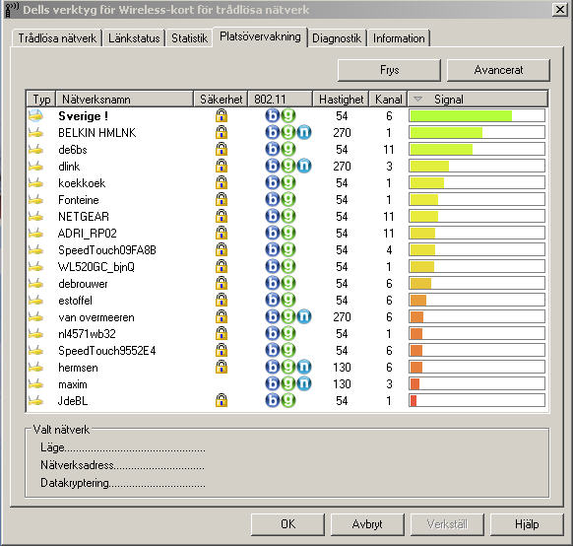This screenshot has width=573, height=546.
Task: Select the network named nl4571wb32
Action: [x=87, y=333]
